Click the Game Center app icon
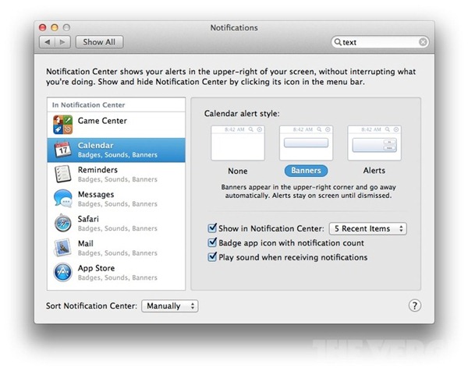The width and height of the screenshot is (468, 371). (x=62, y=125)
